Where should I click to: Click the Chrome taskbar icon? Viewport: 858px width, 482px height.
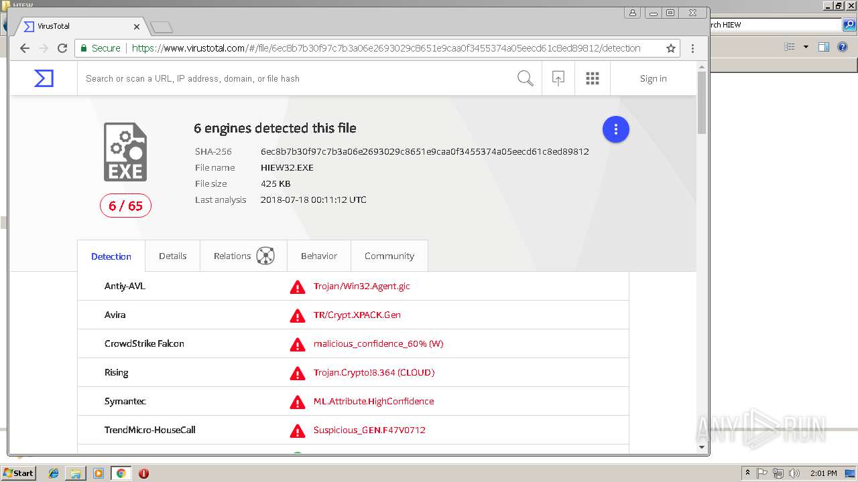pyautogui.click(x=121, y=473)
